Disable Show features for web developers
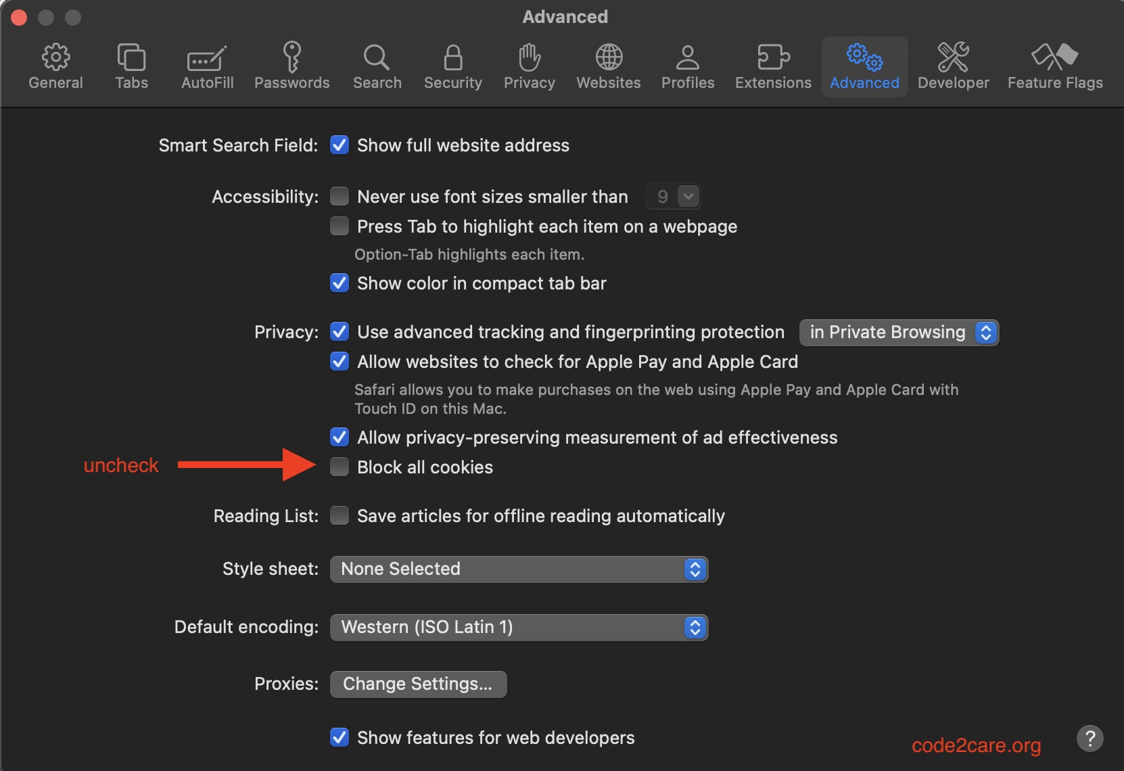Screen dimensions: 1124x771 click(339, 737)
